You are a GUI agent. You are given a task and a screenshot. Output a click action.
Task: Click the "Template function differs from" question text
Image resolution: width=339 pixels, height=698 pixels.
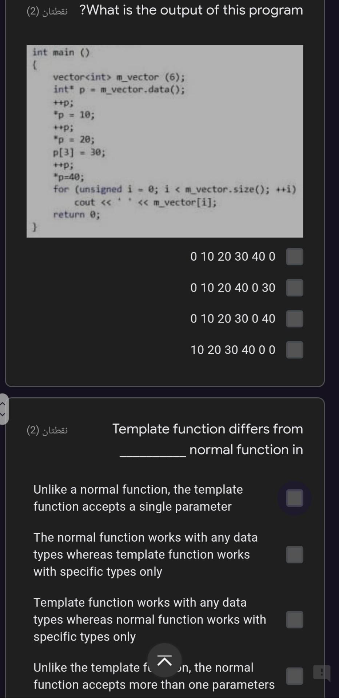pos(208,429)
